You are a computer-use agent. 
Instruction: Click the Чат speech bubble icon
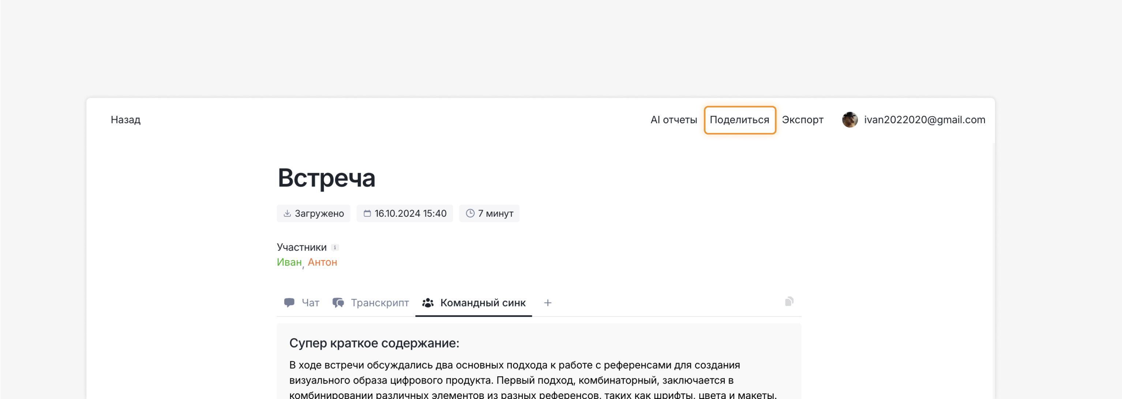[289, 303]
